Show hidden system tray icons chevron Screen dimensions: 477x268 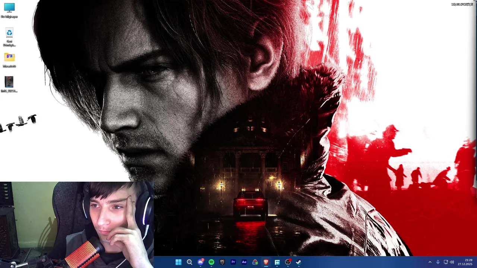pos(430,262)
